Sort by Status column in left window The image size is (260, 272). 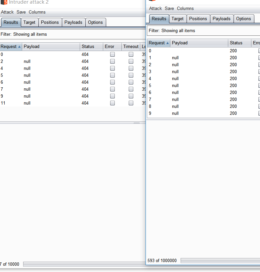[x=91, y=46]
